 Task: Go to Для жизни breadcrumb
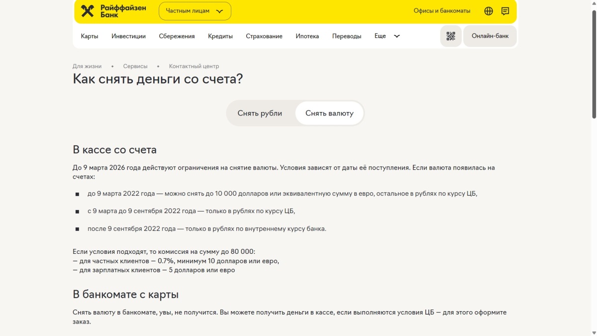(x=87, y=66)
